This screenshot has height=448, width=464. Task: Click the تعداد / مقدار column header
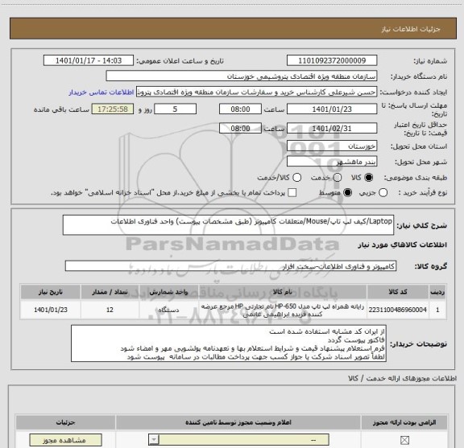(x=110, y=292)
